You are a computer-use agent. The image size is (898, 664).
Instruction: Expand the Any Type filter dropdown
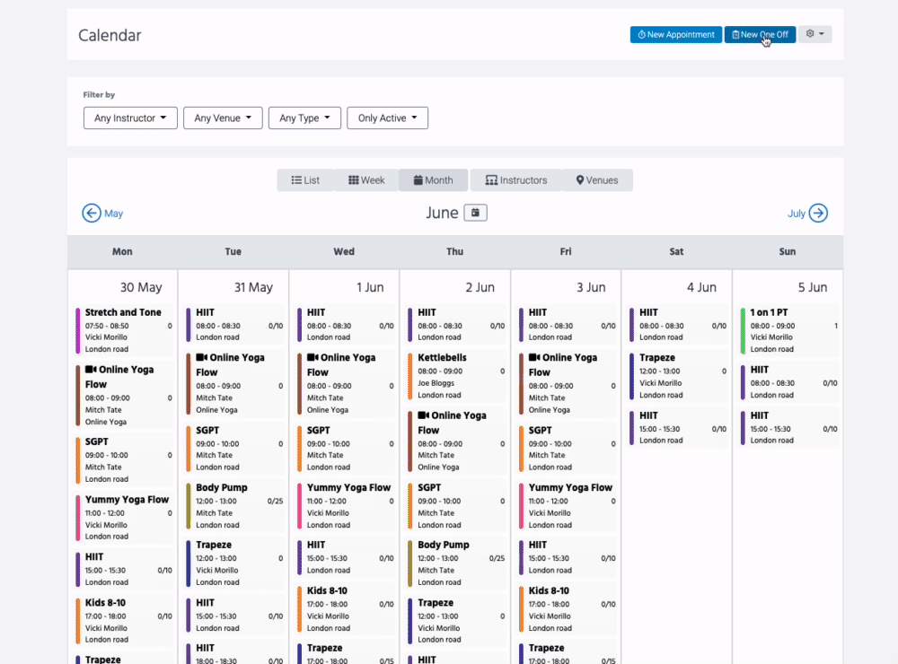click(x=304, y=118)
